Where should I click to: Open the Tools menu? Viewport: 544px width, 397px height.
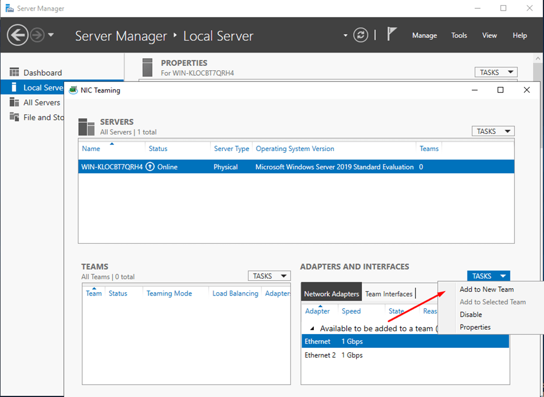tap(459, 35)
